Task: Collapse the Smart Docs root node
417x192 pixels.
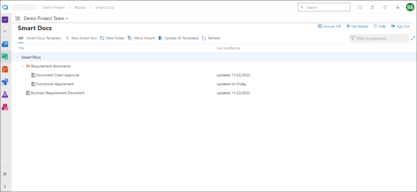Action: 18,57
